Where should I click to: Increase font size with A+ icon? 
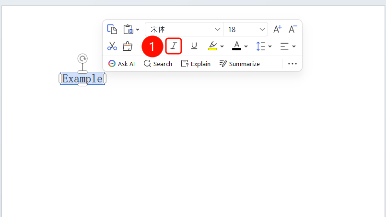(278, 29)
